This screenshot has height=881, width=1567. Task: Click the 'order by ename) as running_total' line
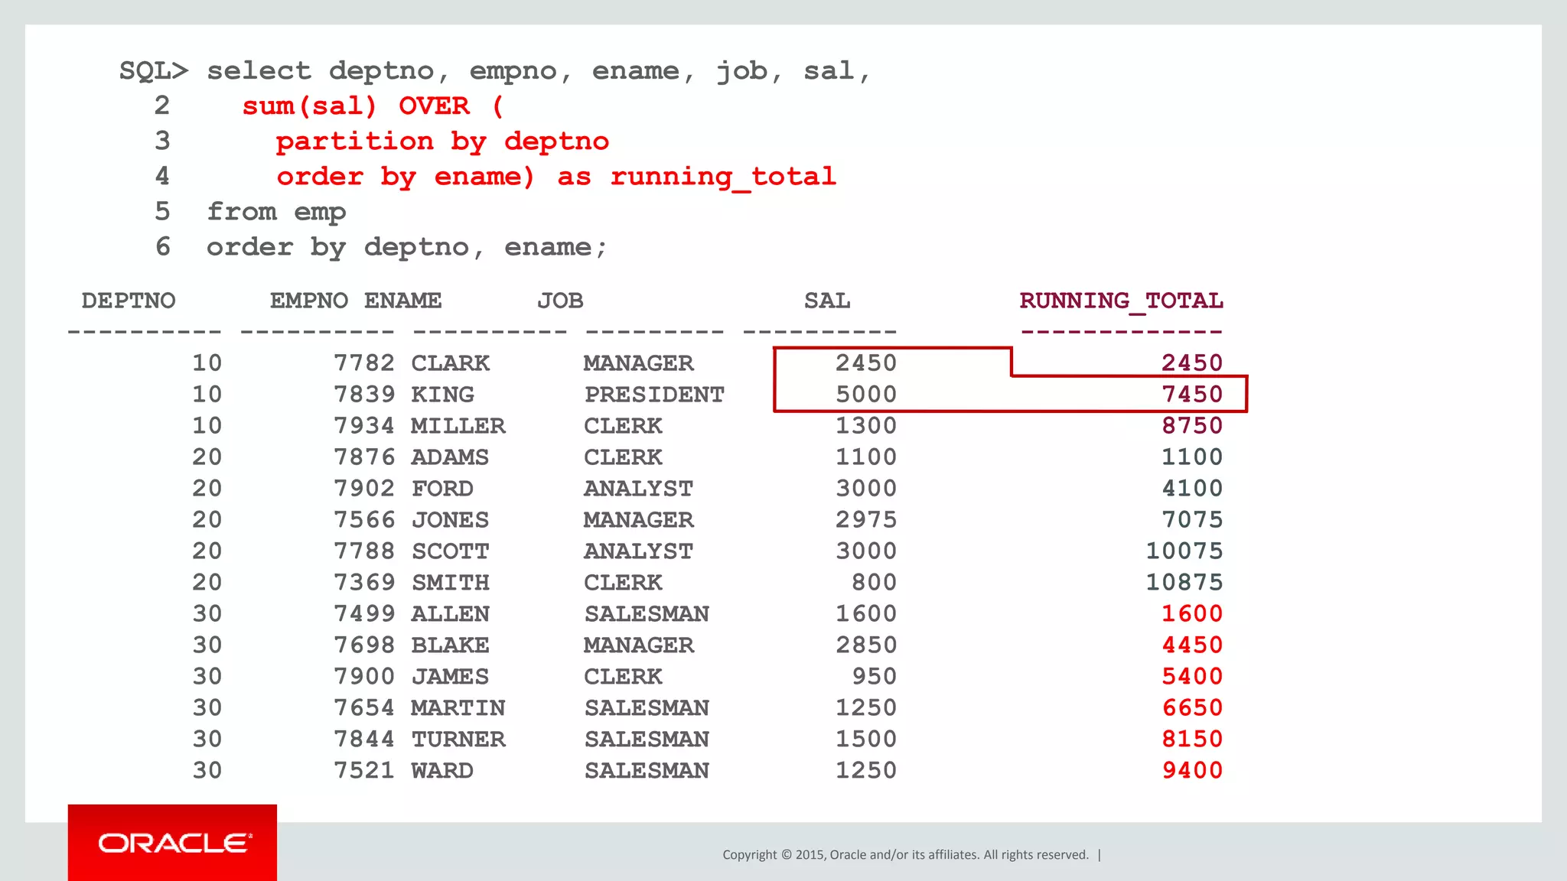pyautogui.click(x=556, y=177)
